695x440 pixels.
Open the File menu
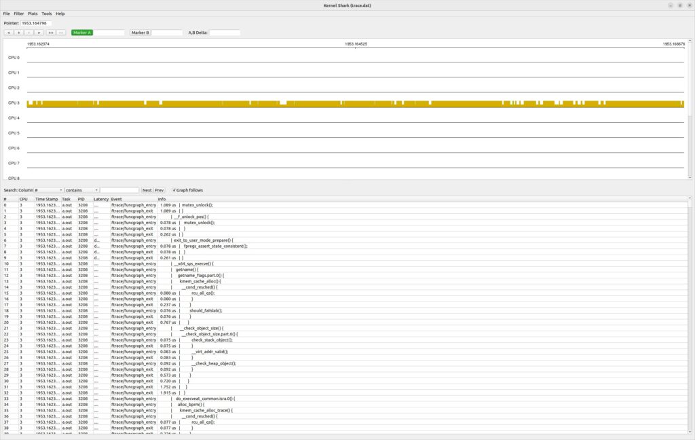[6, 14]
